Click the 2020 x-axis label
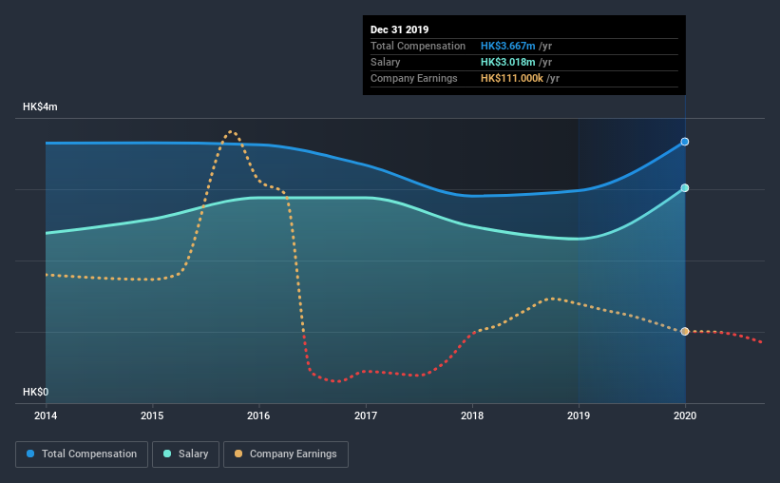Viewport: 780px width, 483px height. (685, 415)
